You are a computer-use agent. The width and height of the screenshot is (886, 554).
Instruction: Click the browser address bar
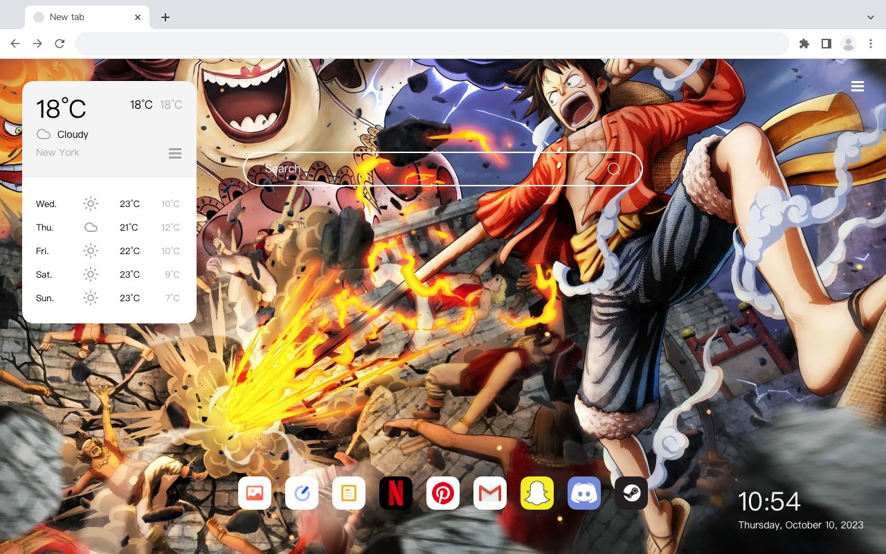[432, 44]
